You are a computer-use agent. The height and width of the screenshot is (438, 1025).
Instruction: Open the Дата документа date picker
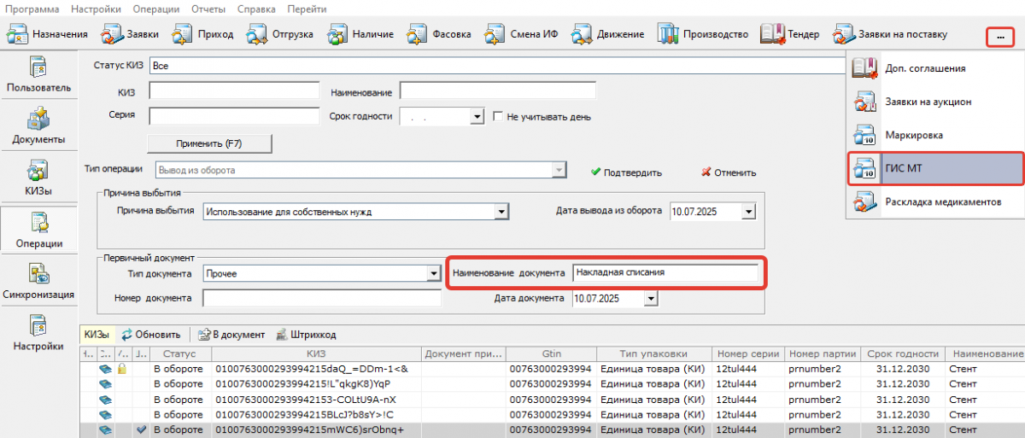(652, 298)
